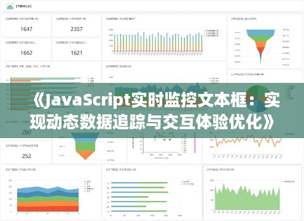Open the KPI card showing 1647

point(27,25)
